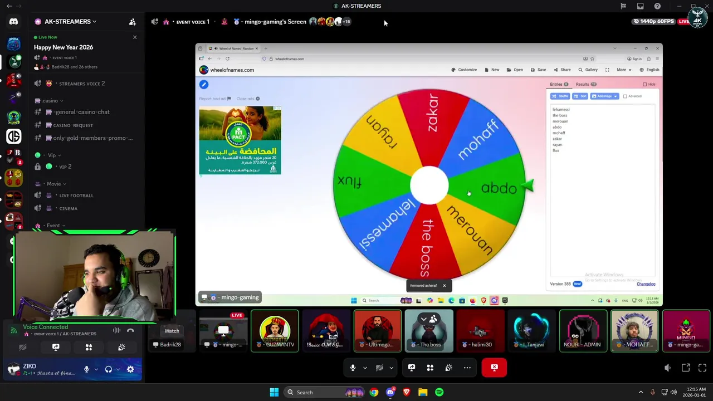Image resolution: width=713 pixels, height=401 pixels.
Task: Click Watch on Badrik28 stream tile
Action: (172, 331)
